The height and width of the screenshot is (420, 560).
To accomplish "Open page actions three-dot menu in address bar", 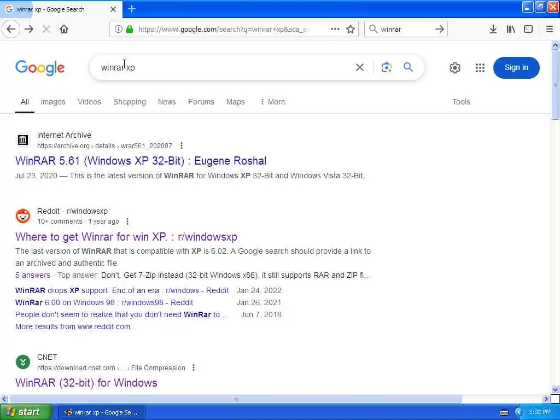I will click(335, 30).
